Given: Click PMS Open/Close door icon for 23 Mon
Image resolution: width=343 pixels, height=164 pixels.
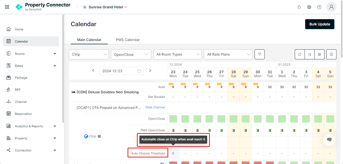Looking at the screenshot, I should [173, 130].
